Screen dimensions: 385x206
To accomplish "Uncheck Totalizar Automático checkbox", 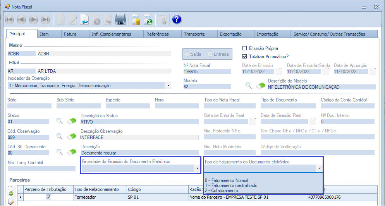I will [x=244, y=56].
